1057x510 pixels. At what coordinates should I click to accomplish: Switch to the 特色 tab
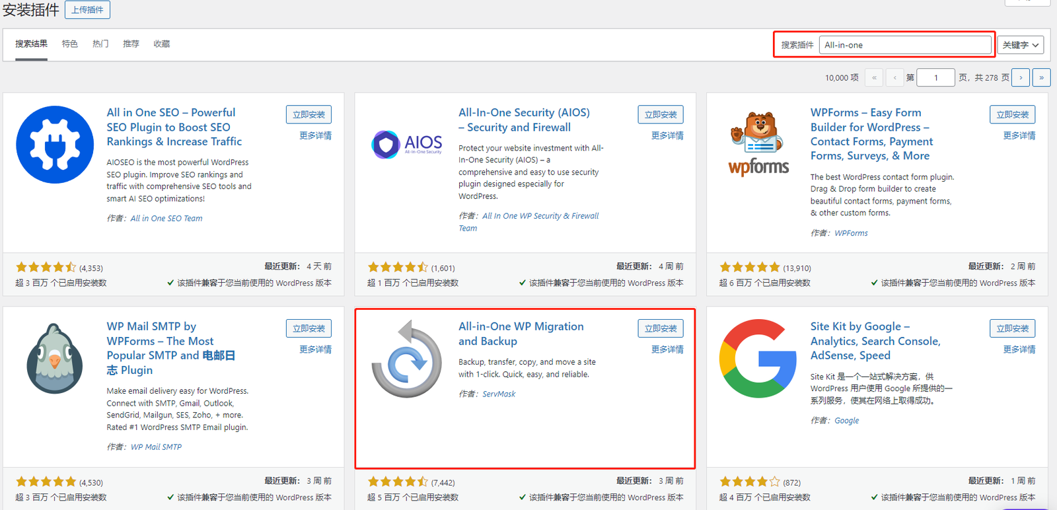coord(70,44)
